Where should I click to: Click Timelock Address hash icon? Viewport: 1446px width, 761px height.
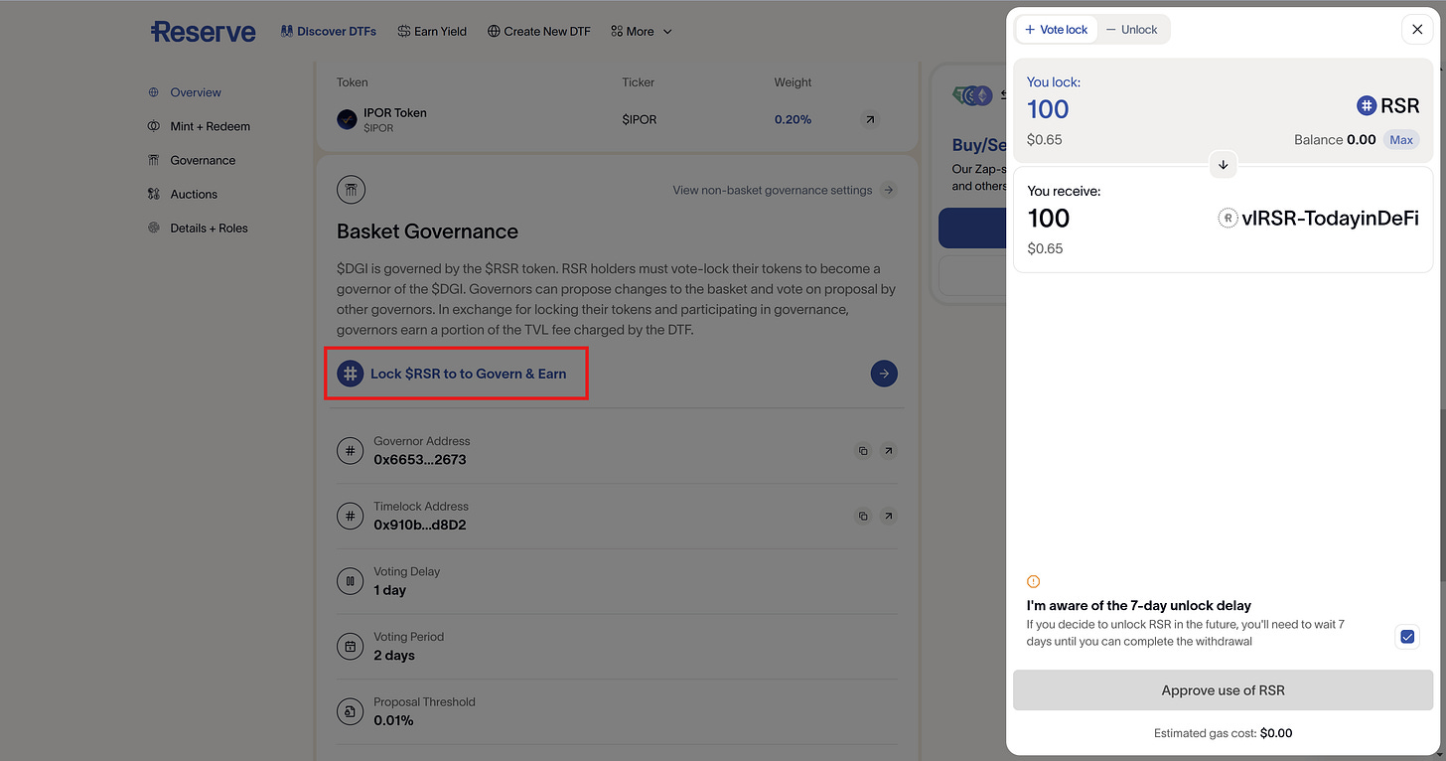350,517
